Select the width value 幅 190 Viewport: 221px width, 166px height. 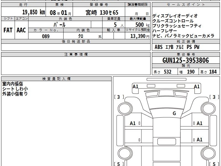coord(187,72)
